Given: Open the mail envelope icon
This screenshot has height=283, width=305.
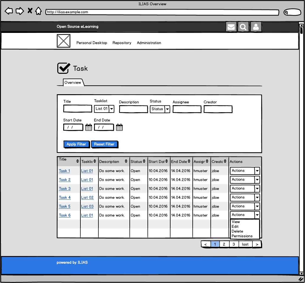Looking at the screenshot, I should 231,27.
